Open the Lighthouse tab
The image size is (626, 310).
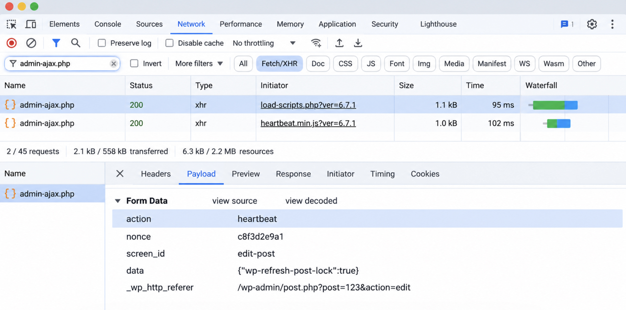coord(438,24)
